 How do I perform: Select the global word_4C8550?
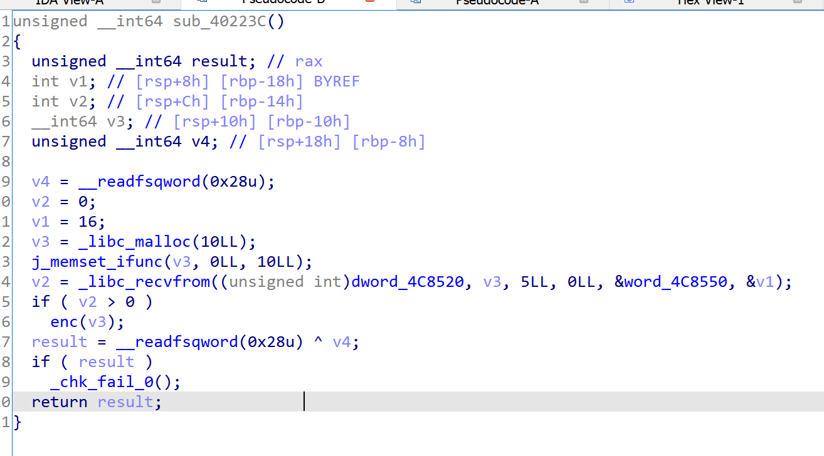pyautogui.click(x=677, y=282)
